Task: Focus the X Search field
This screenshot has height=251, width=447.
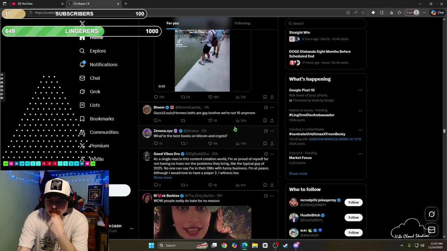Action: (326, 23)
